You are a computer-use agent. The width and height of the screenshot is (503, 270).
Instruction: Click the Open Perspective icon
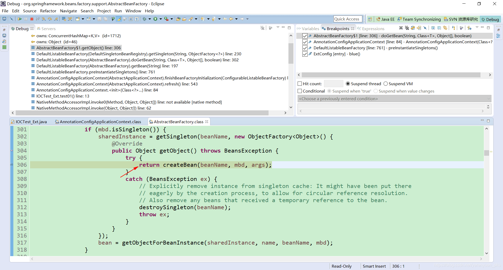370,19
